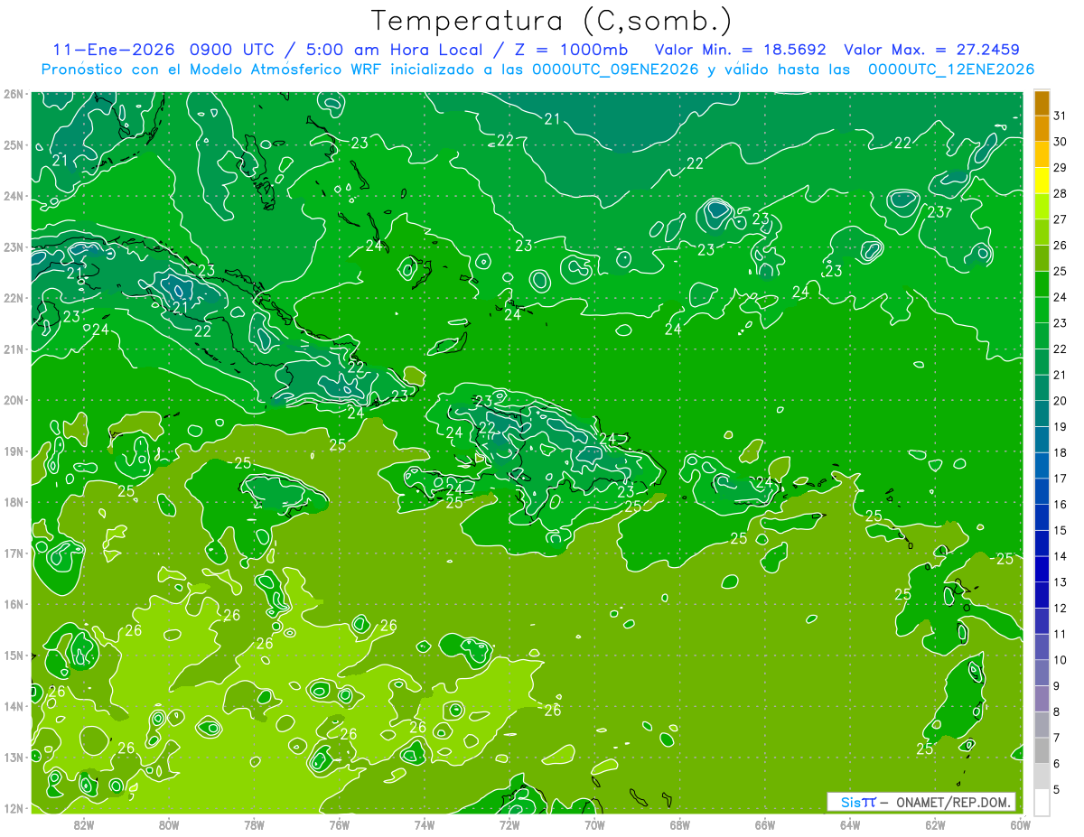Click the "Valor Min. = 18.5692" value

(x=741, y=51)
